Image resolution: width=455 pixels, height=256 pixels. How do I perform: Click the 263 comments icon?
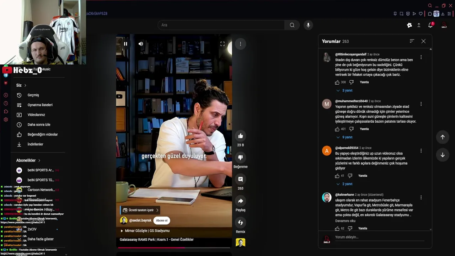coord(241,179)
